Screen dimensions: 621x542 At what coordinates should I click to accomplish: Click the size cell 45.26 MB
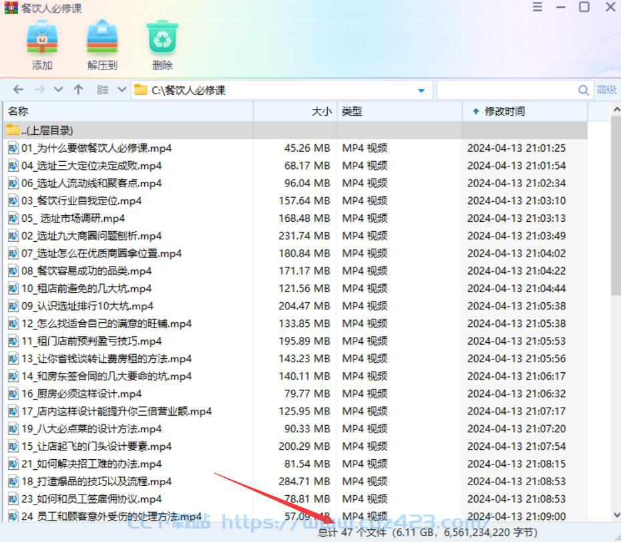tap(307, 148)
